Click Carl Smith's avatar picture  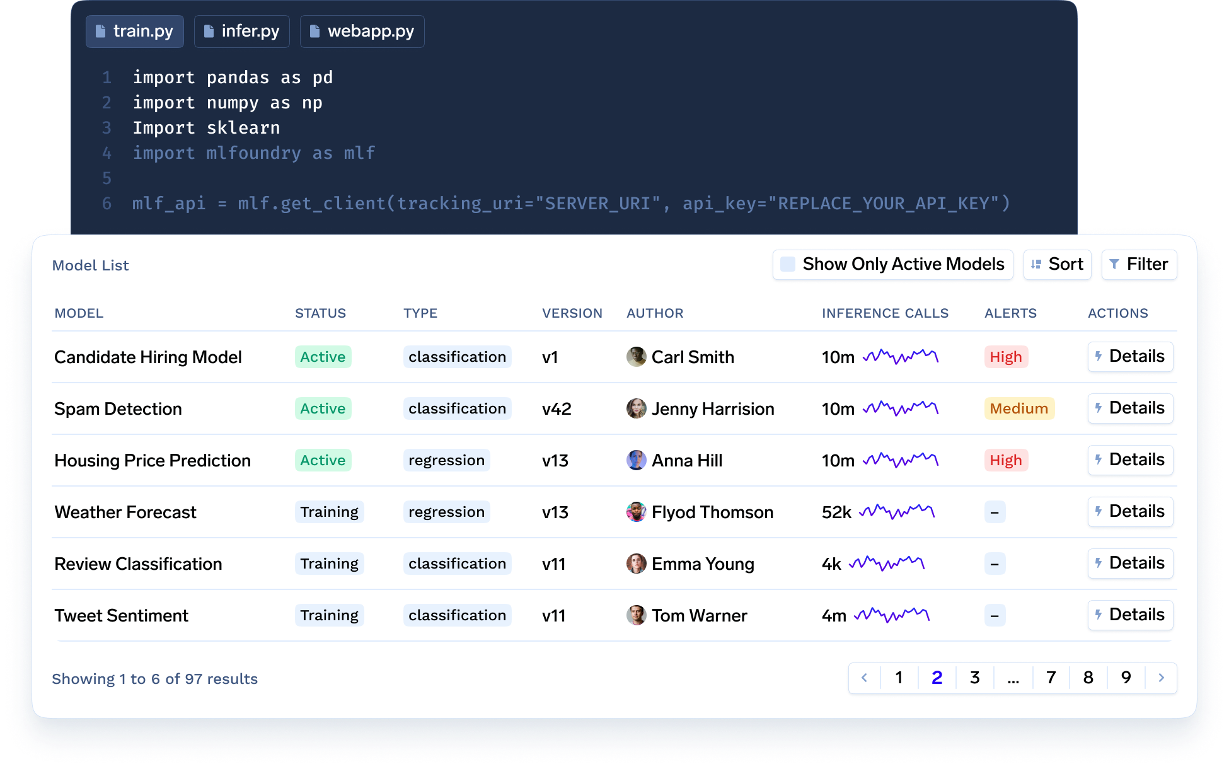tap(636, 357)
